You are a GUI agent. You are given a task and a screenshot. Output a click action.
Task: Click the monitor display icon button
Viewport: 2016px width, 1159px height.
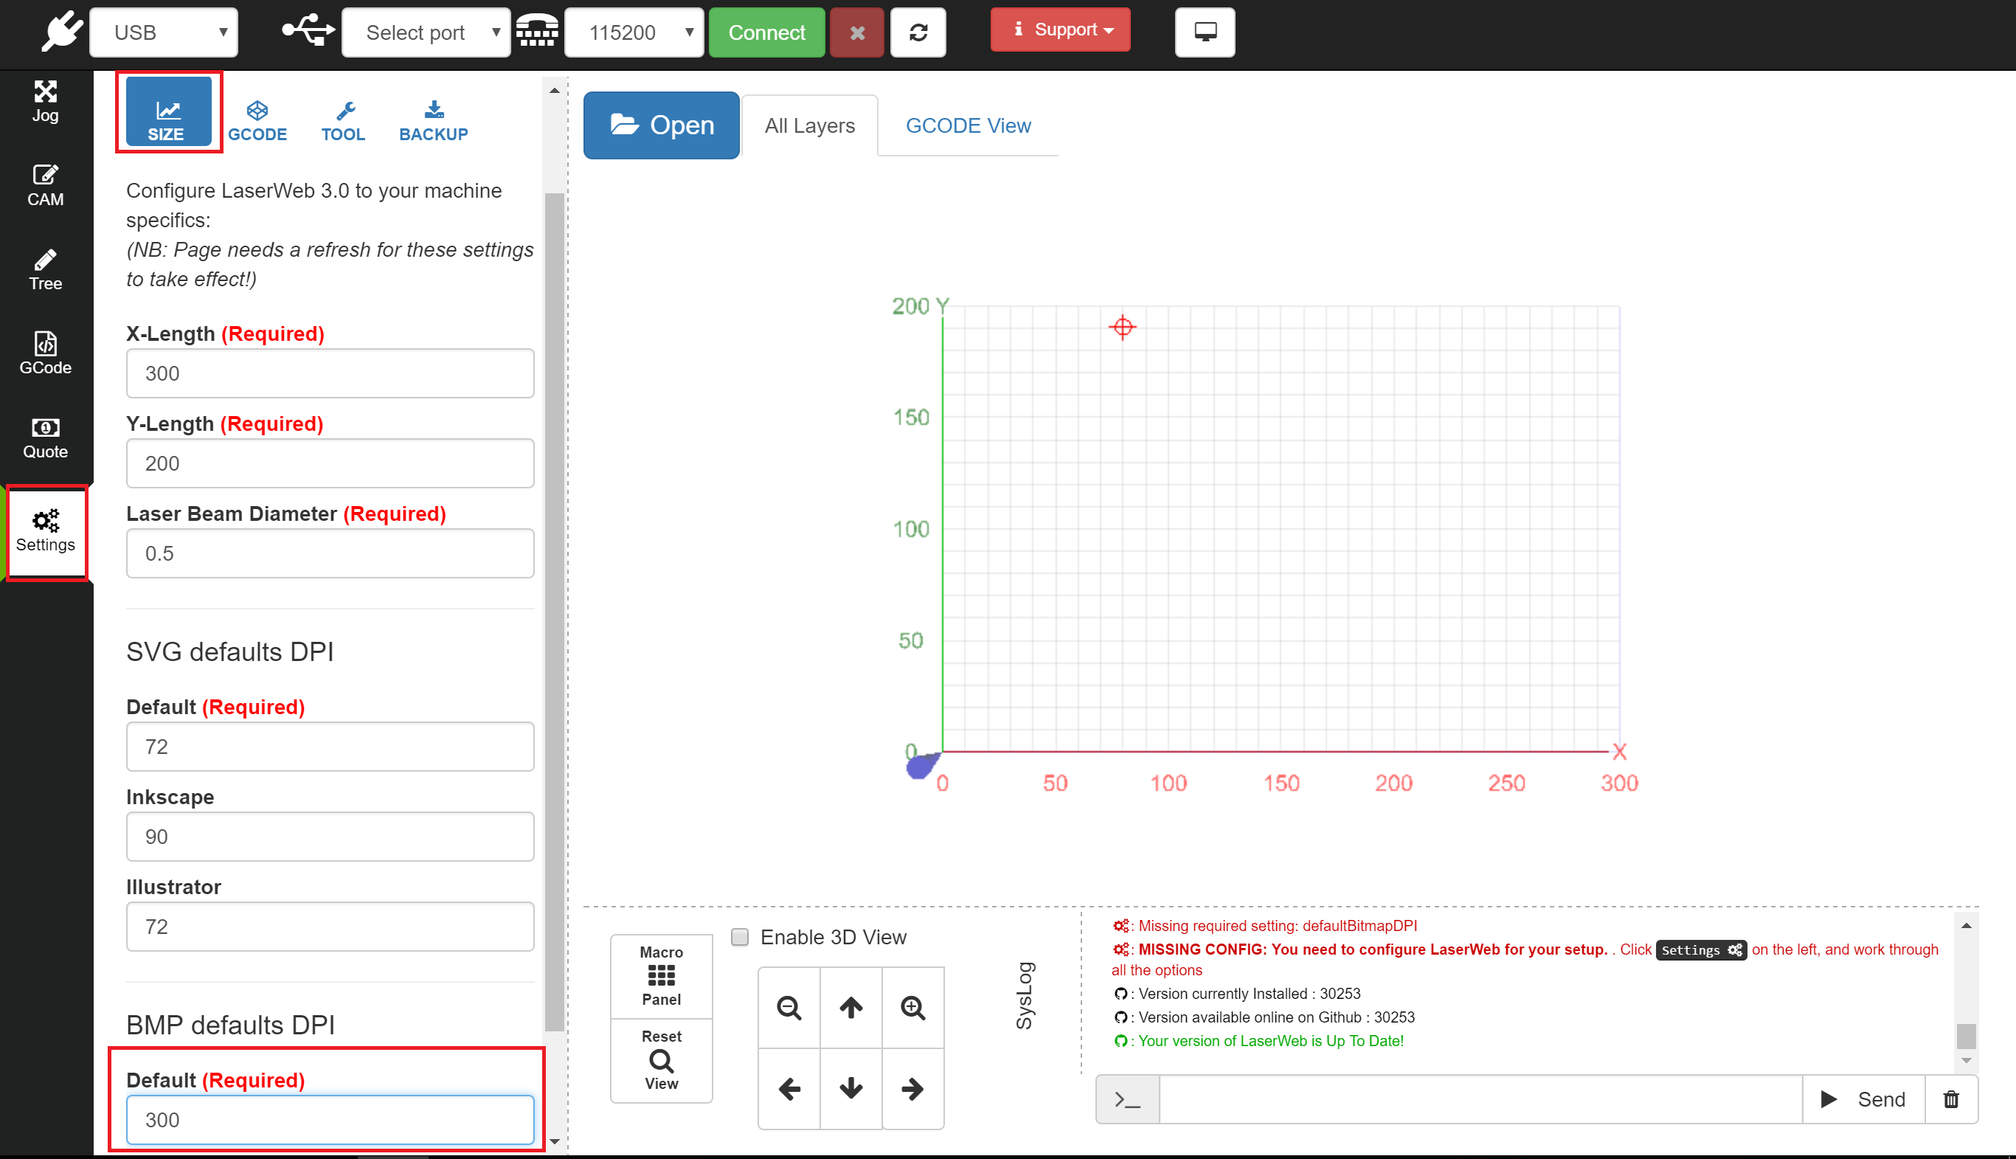point(1205,32)
